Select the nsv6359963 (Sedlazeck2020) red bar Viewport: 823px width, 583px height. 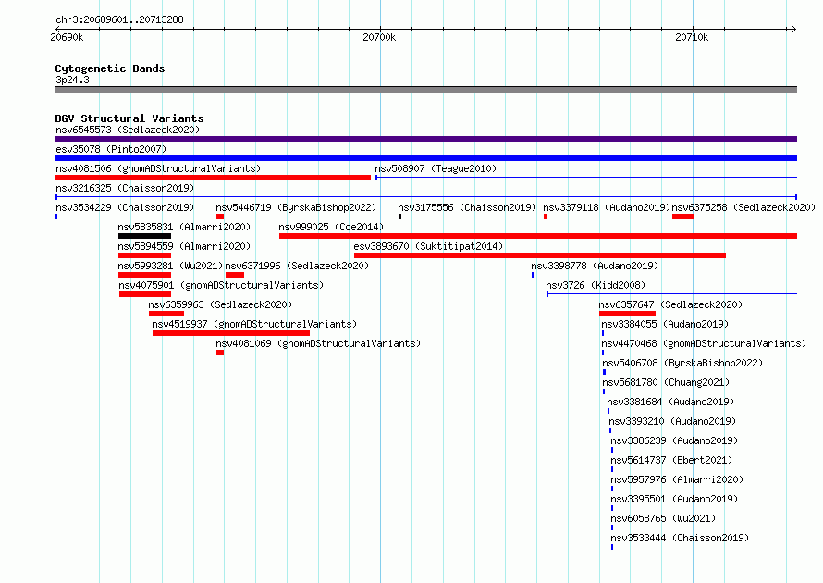coord(166,314)
